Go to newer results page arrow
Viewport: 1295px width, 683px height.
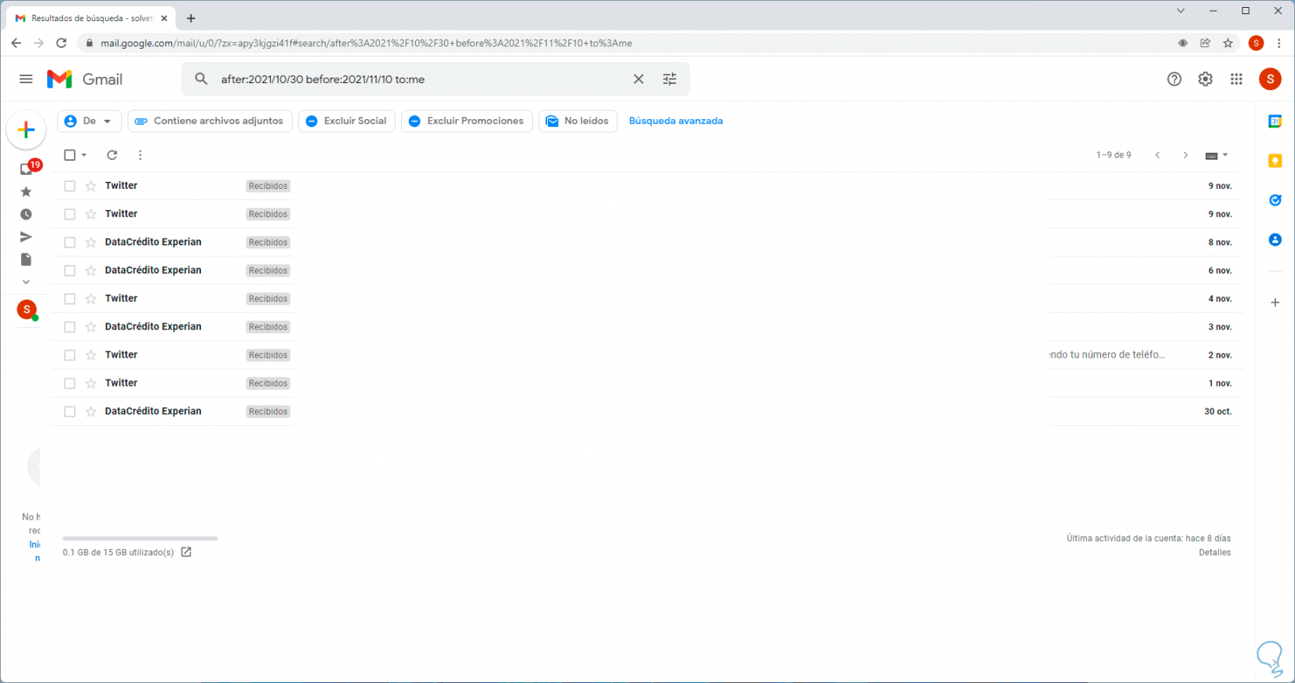(1158, 155)
